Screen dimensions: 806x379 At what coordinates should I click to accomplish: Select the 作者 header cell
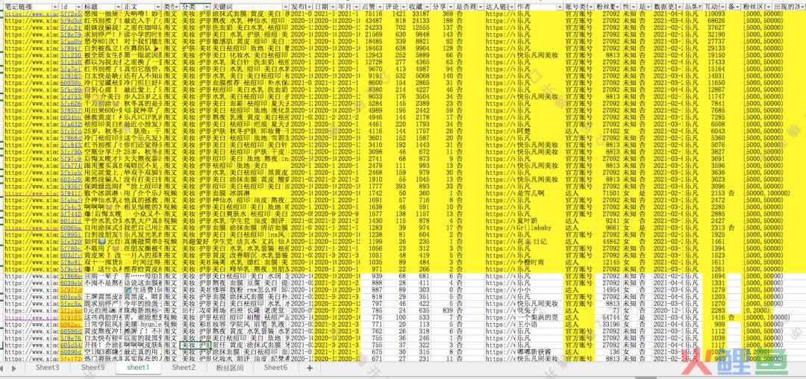pos(540,7)
